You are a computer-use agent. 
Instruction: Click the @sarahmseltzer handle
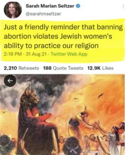coord(43,14)
